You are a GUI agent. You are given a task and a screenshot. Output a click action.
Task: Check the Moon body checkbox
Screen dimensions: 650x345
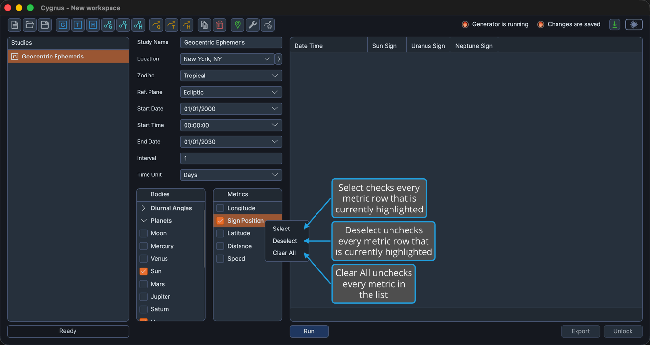144,233
